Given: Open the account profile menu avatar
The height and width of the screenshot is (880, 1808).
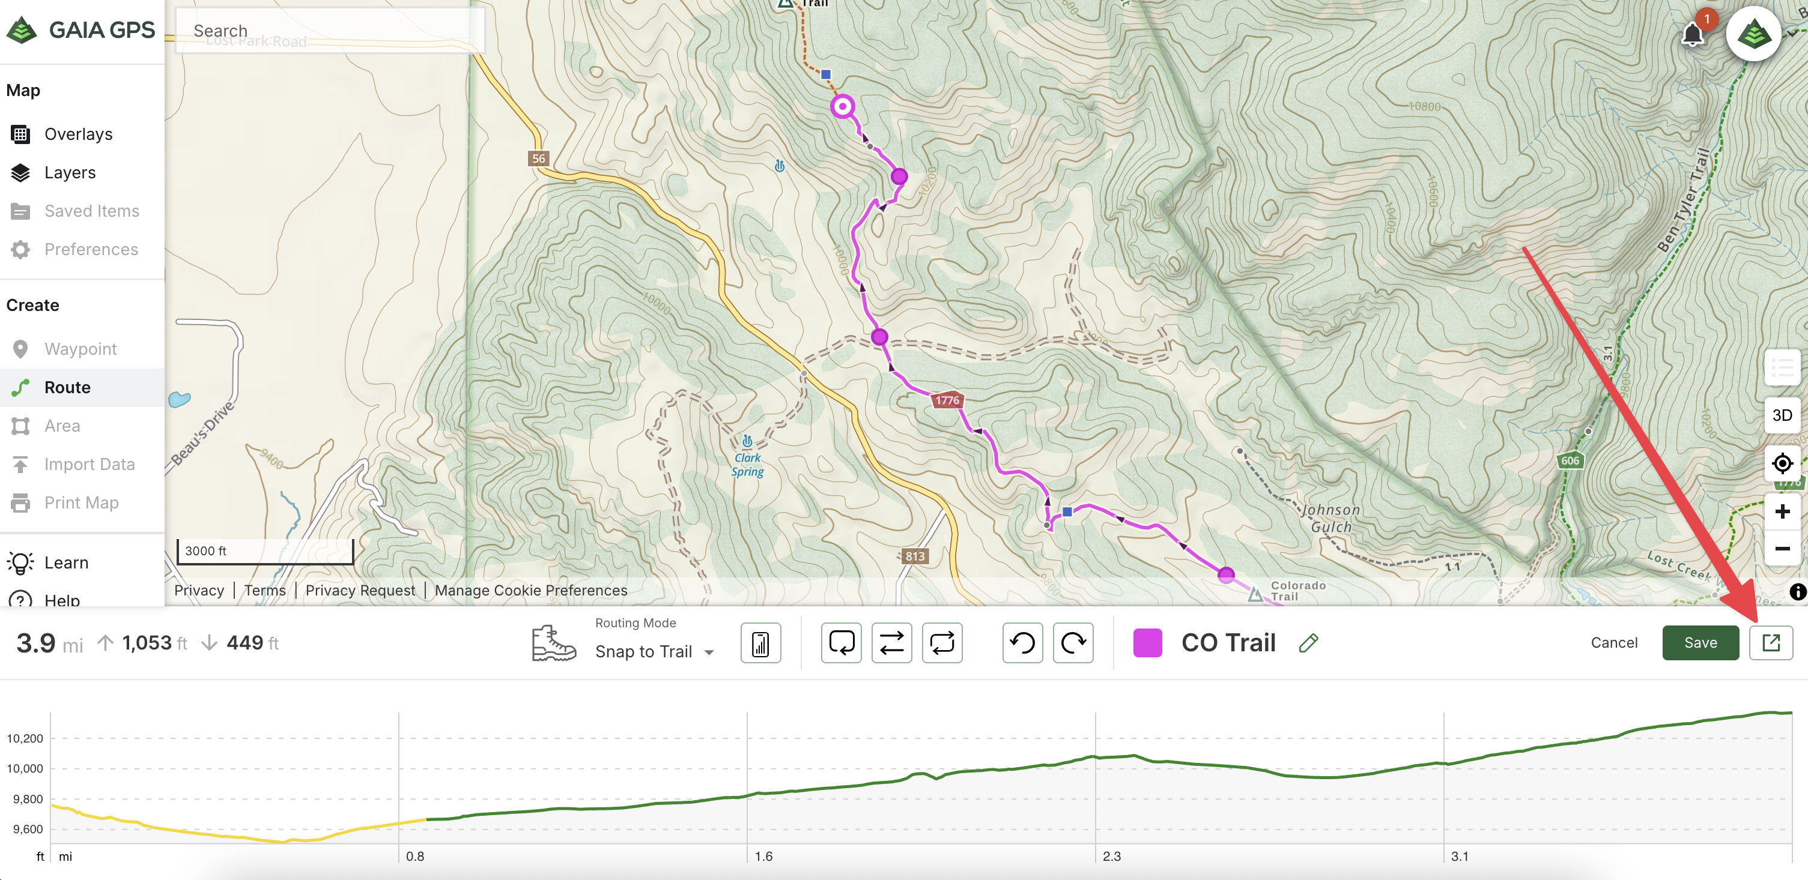Looking at the screenshot, I should tap(1753, 34).
